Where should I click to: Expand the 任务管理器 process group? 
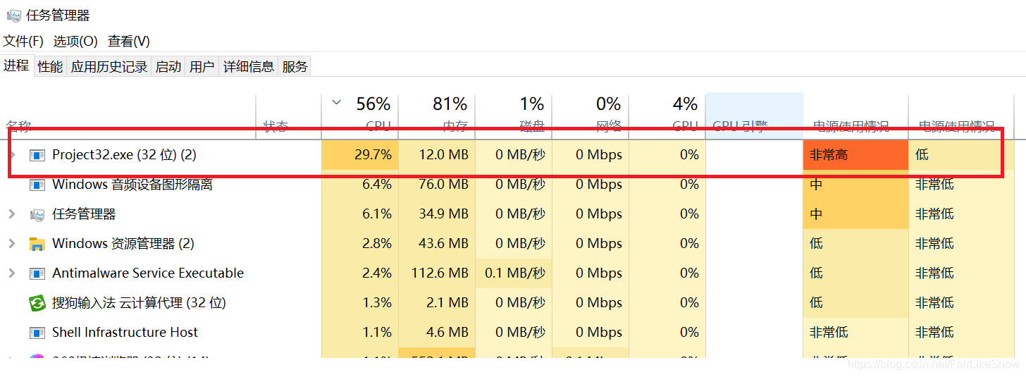pos(11,214)
